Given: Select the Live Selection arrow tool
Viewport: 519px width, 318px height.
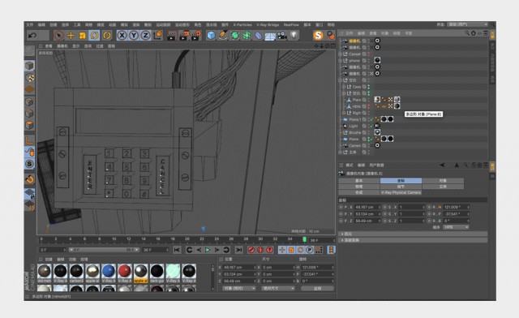Looking at the screenshot, I should (x=58, y=35).
